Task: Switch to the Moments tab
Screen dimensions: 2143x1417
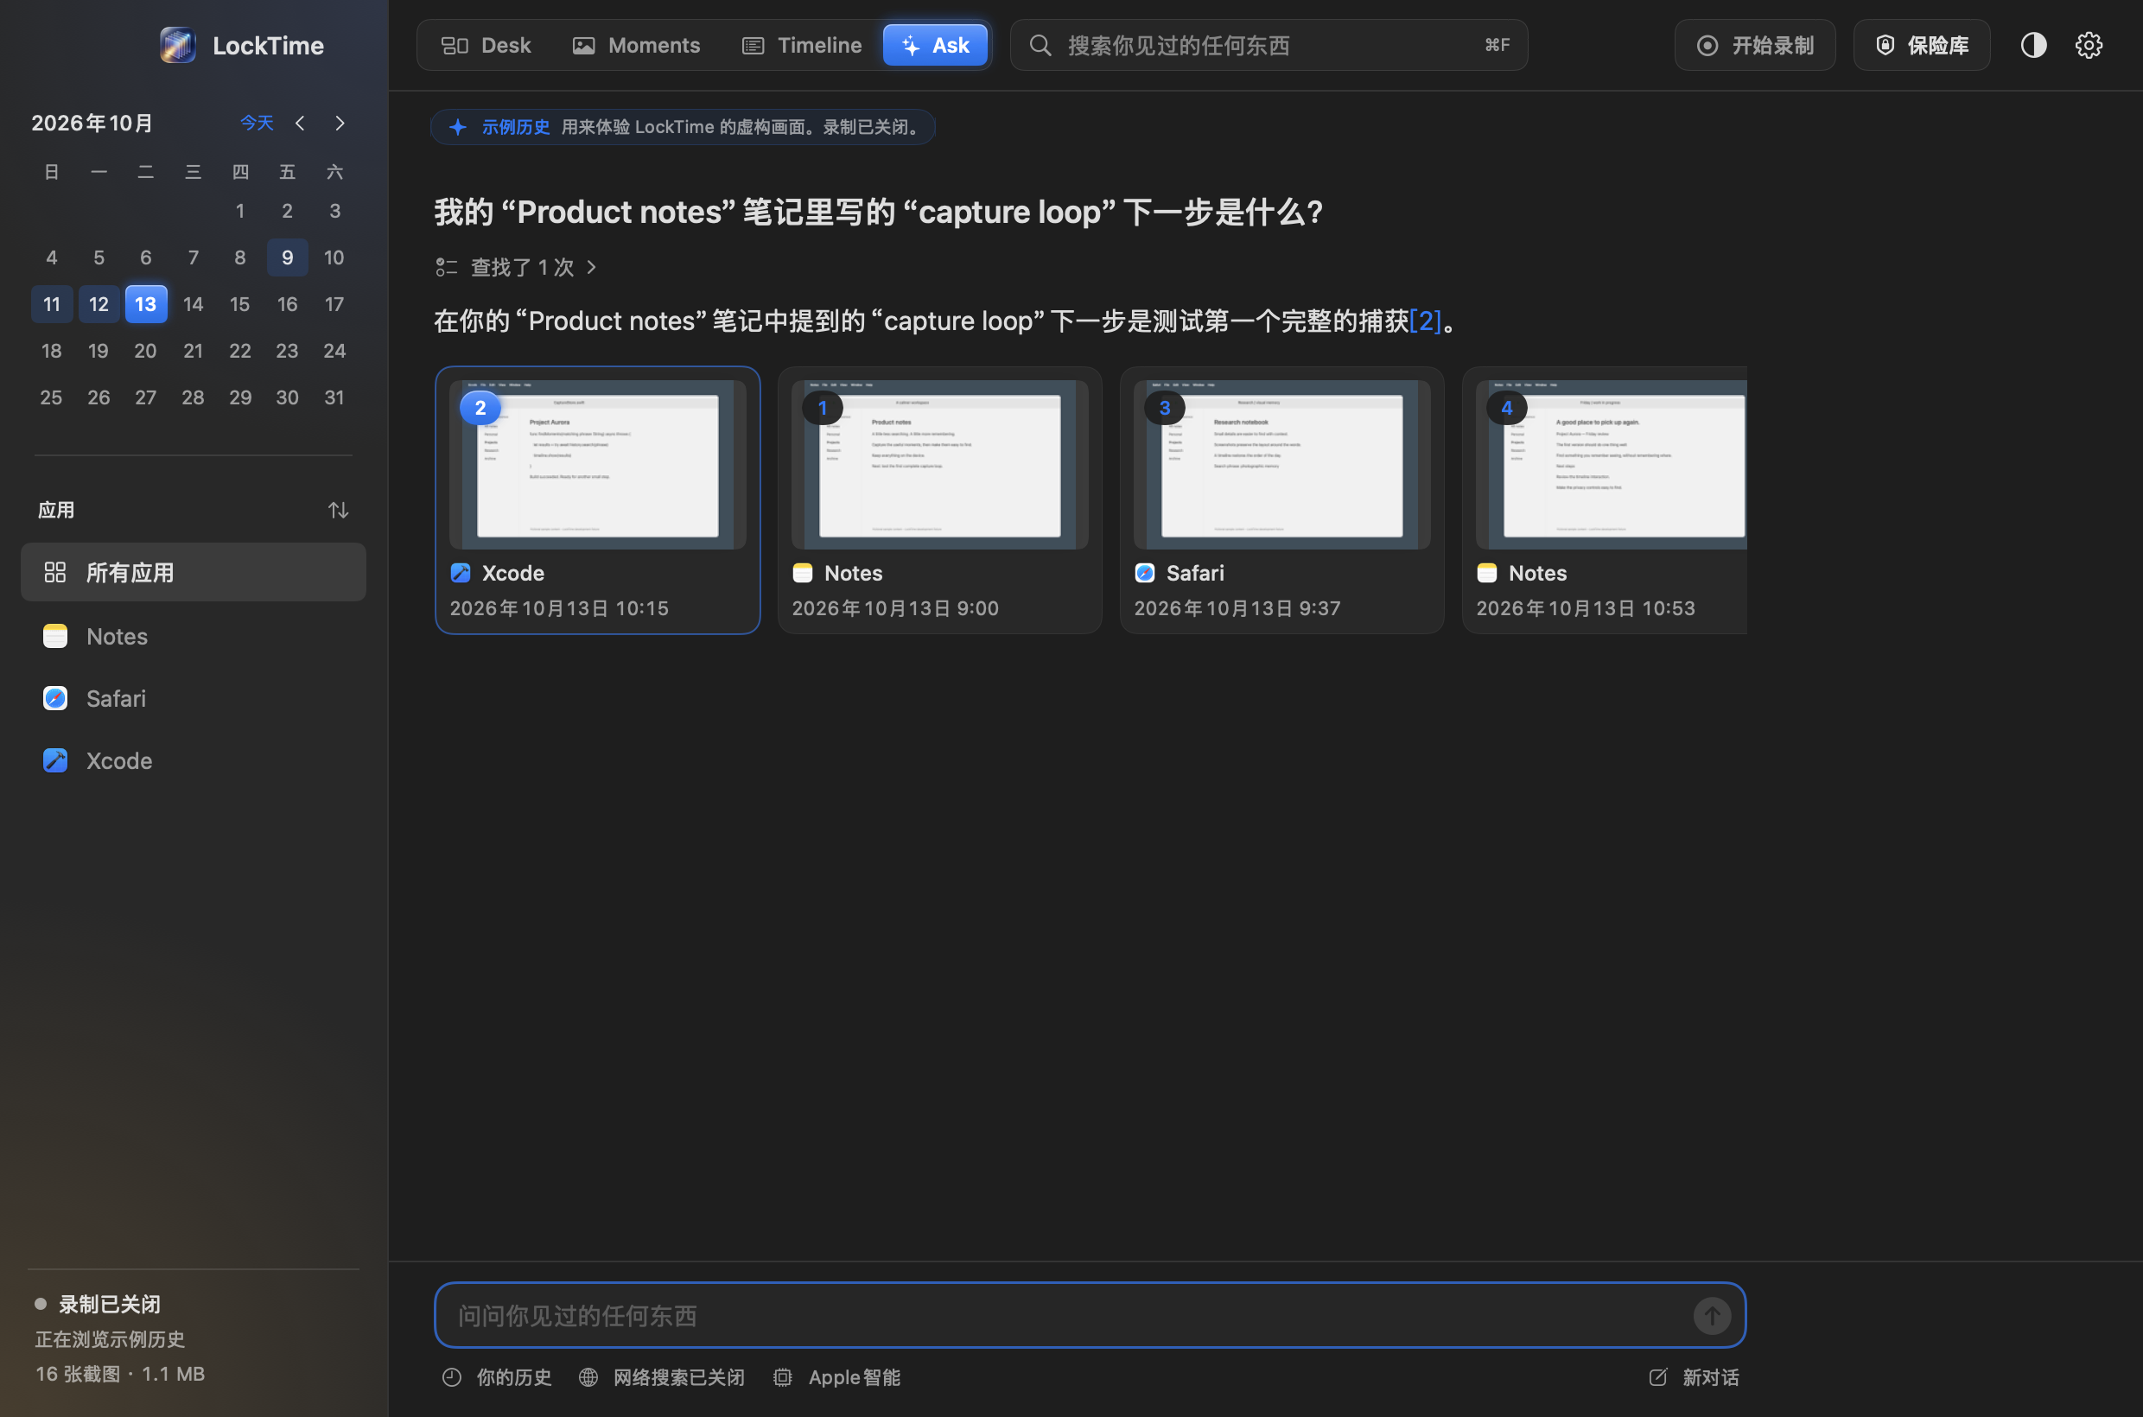Action: coord(637,45)
